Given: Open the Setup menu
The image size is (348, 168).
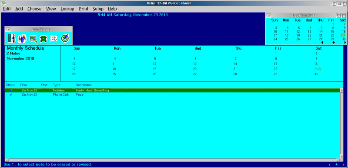Looking at the screenshot, I should coord(98,9).
